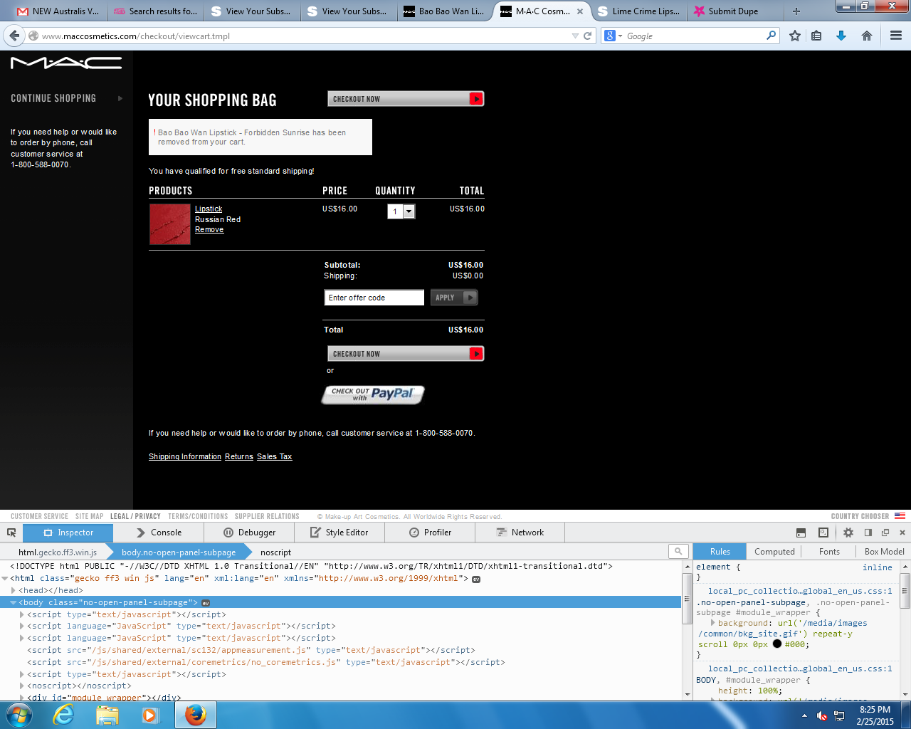911x729 pixels.
Task: Collapse the html root node
Action: click(x=5, y=579)
